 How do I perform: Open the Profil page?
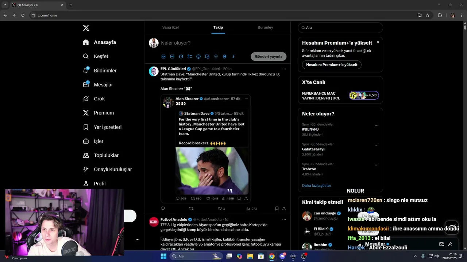pos(94,184)
